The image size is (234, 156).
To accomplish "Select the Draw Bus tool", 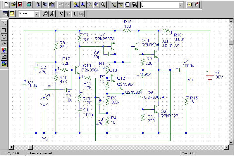I will click(x=121, y=5).
